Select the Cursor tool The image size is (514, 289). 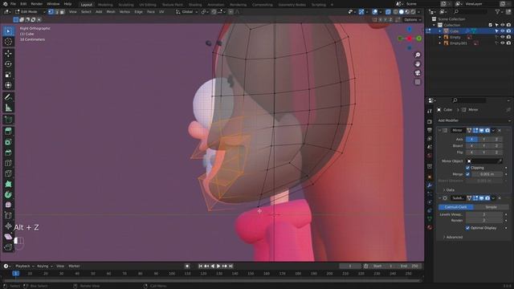click(8, 42)
